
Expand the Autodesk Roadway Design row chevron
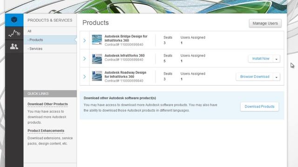(x=85, y=77)
